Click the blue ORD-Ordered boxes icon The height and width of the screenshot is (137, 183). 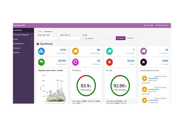click(41, 51)
